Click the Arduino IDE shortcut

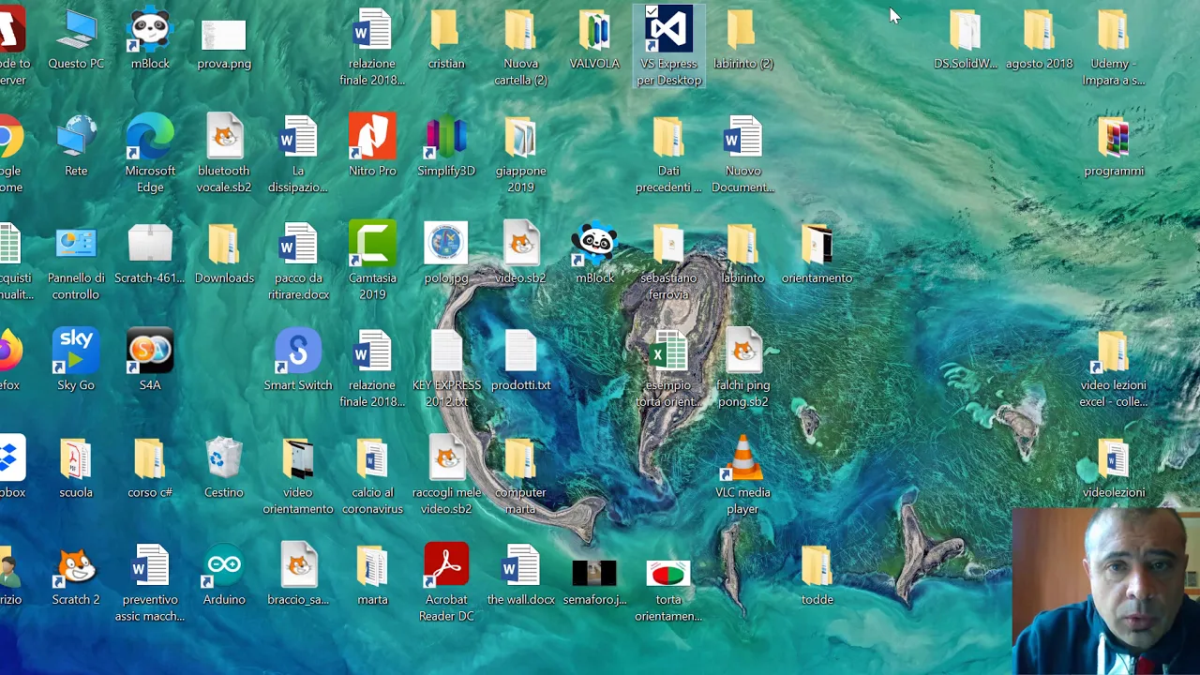[x=224, y=574]
